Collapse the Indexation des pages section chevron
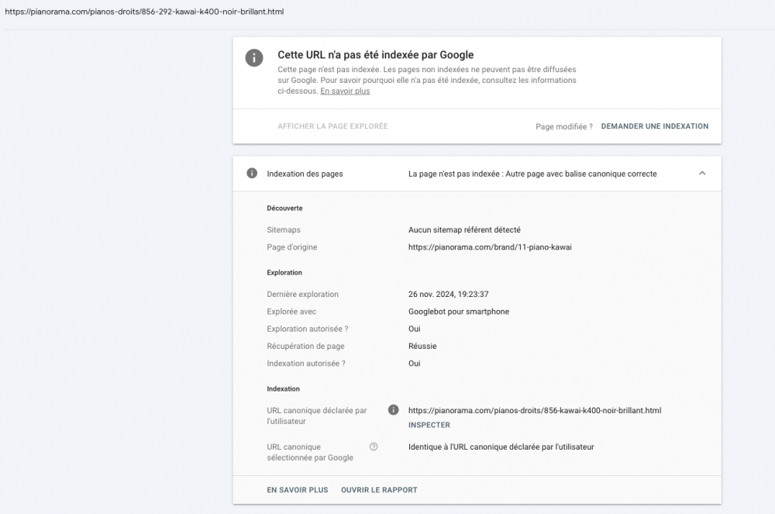 click(702, 174)
